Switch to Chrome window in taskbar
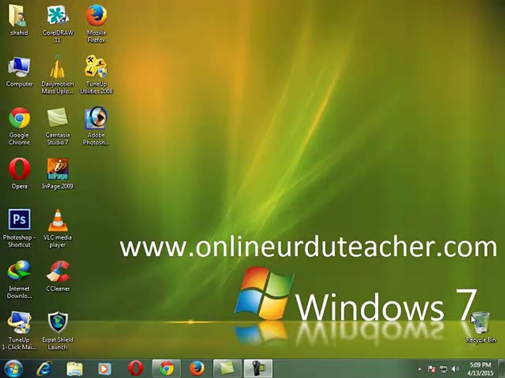 coord(166,369)
